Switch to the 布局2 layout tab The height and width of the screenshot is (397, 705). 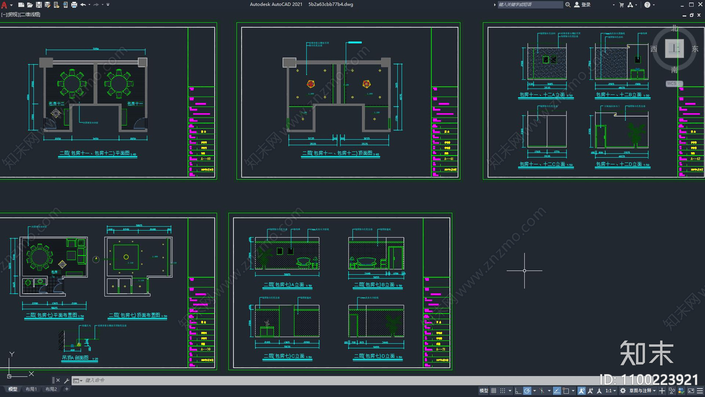click(51, 389)
